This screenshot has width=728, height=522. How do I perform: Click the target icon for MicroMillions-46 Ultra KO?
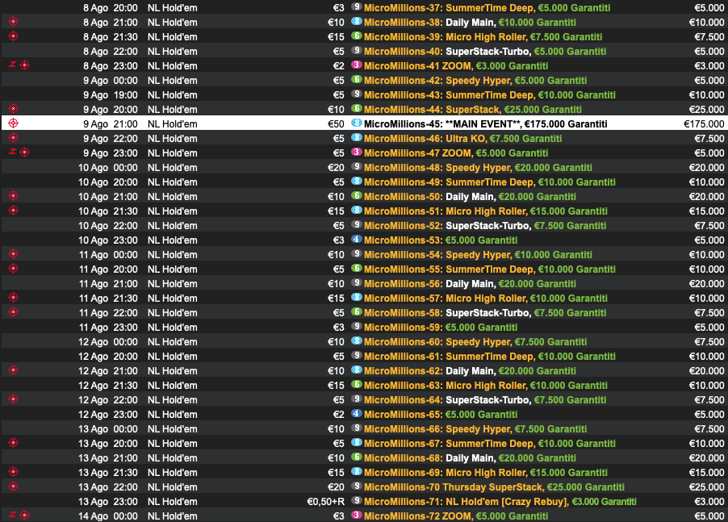pos(14,138)
